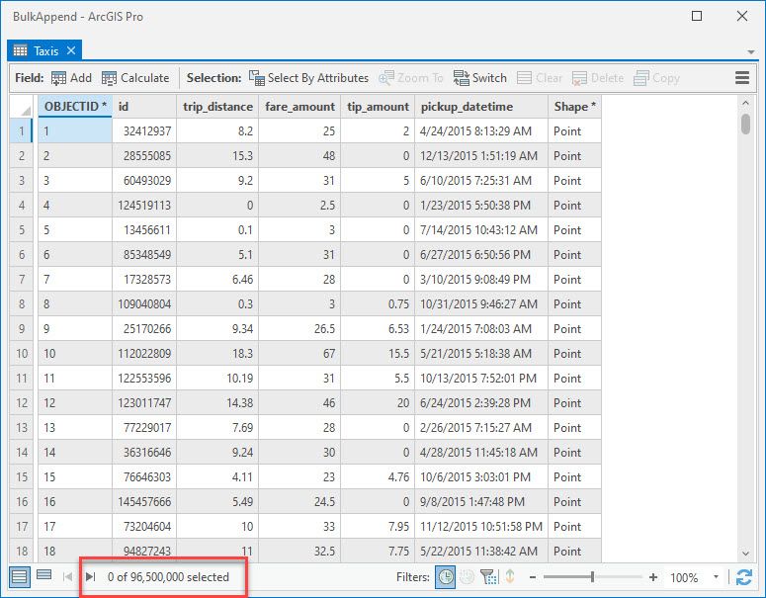This screenshot has width=766, height=598.
Task: Click the pickup_datetime column header
Action: [x=467, y=106]
